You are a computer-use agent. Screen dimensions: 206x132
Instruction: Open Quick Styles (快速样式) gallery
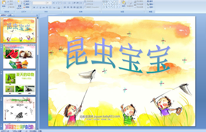(130, 4)
